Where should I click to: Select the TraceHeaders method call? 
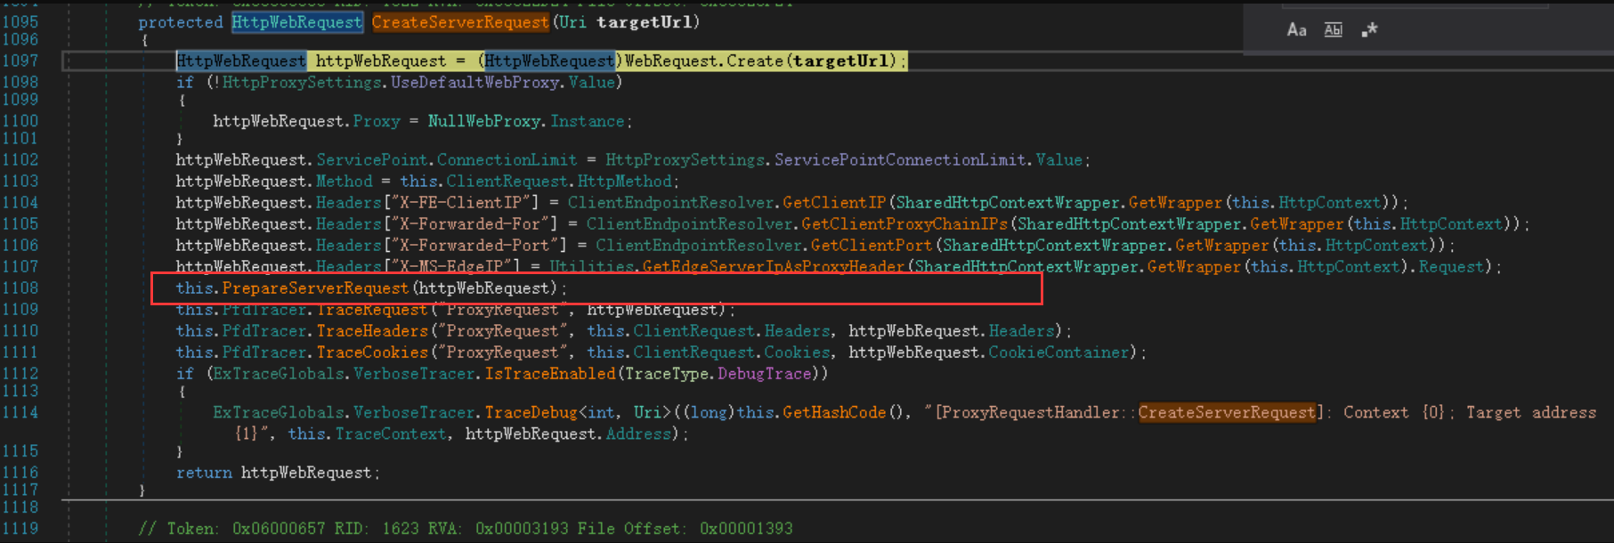point(372,331)
